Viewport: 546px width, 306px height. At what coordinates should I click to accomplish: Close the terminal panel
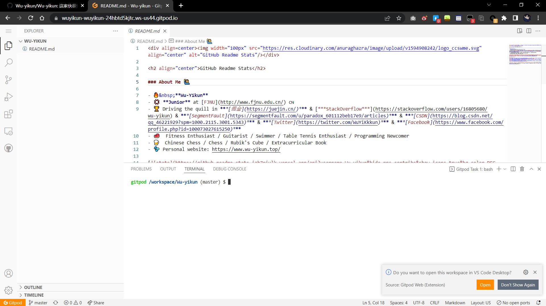tap(539, 169)
